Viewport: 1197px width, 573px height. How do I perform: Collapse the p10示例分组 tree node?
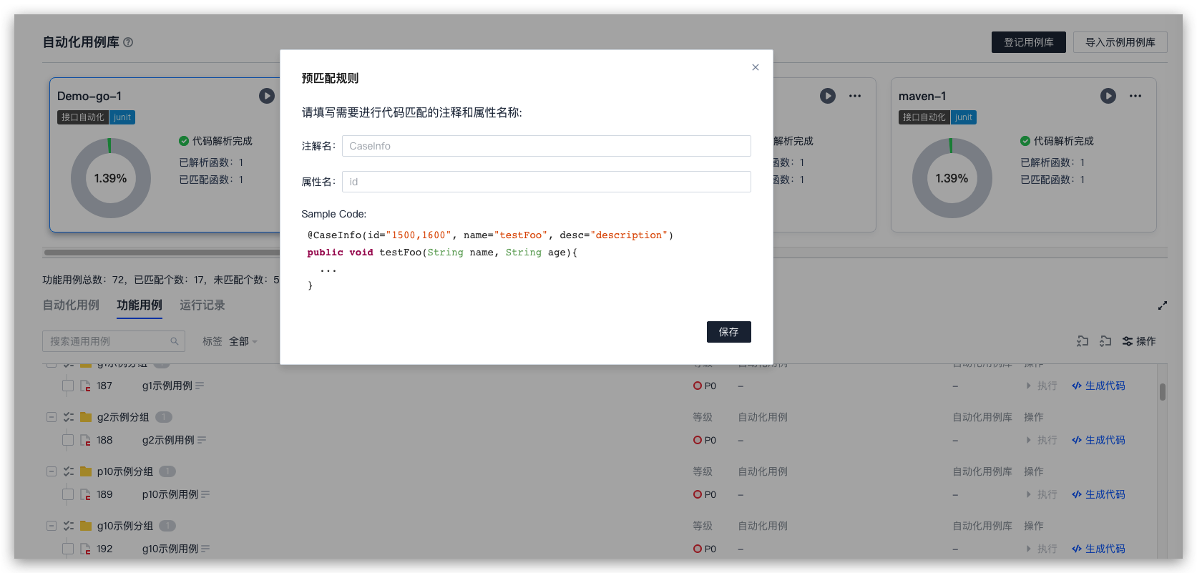point(52,471)
